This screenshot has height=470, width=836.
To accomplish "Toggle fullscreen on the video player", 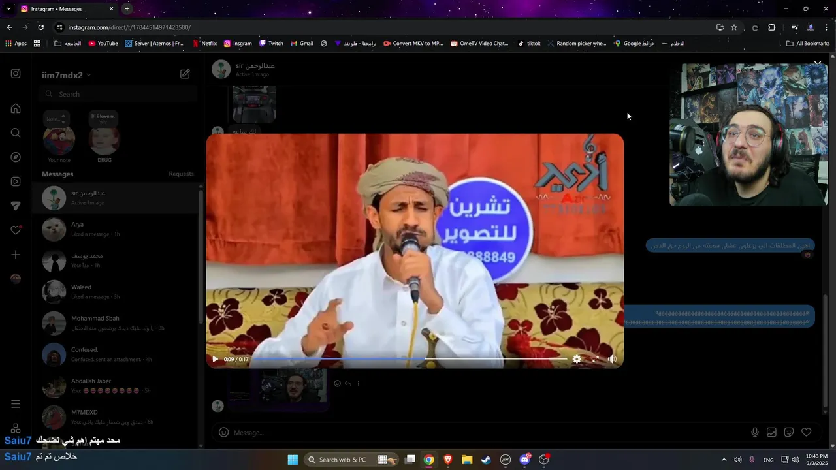I will coord(595,359).
